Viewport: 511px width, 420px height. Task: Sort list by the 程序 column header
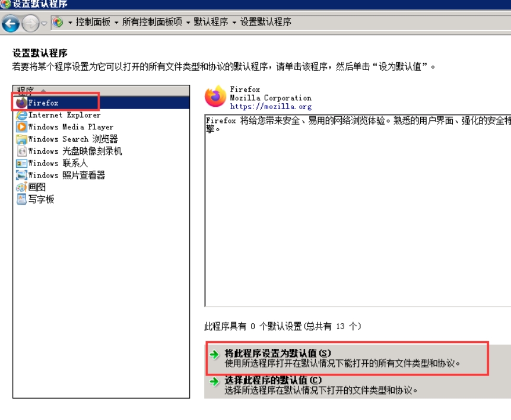click(x=101, y=90)
